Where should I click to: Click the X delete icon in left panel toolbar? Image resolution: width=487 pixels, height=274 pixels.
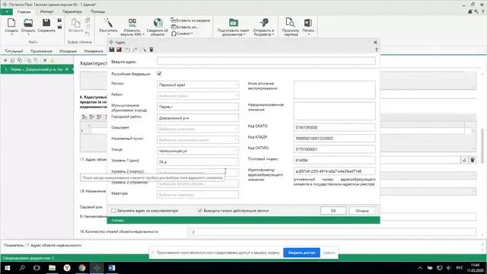(45, 60)
